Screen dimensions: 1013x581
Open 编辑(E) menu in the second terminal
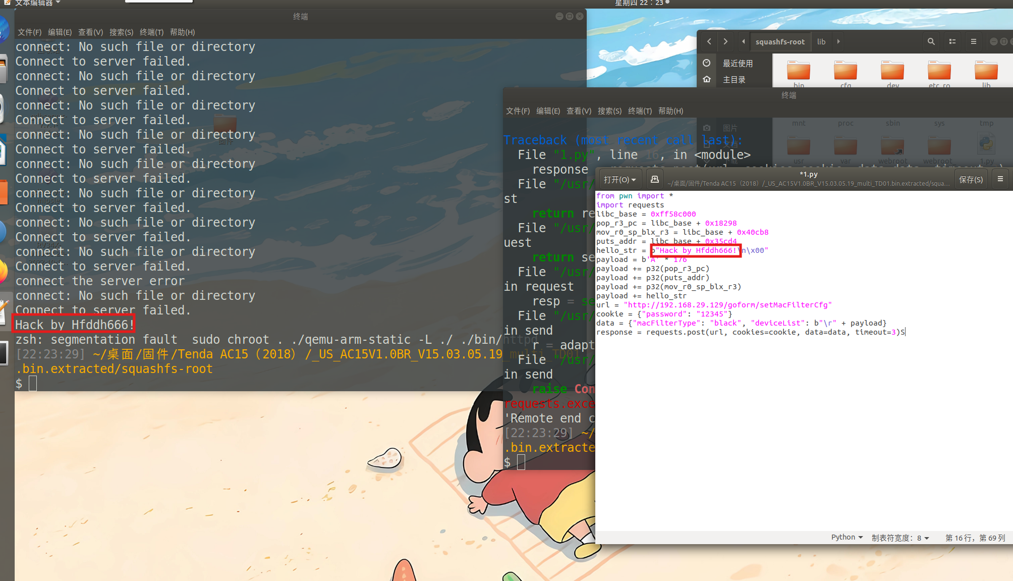(x=548, y=111)
